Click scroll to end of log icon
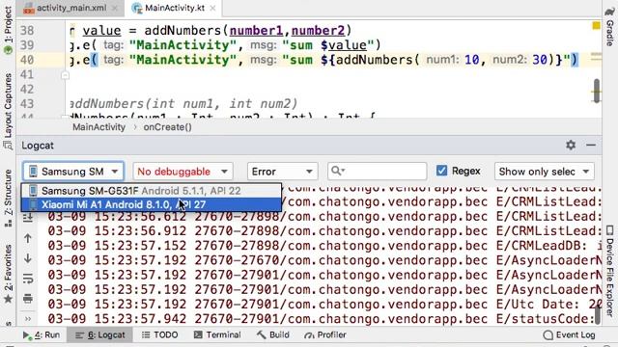 (x=28, y=218)
